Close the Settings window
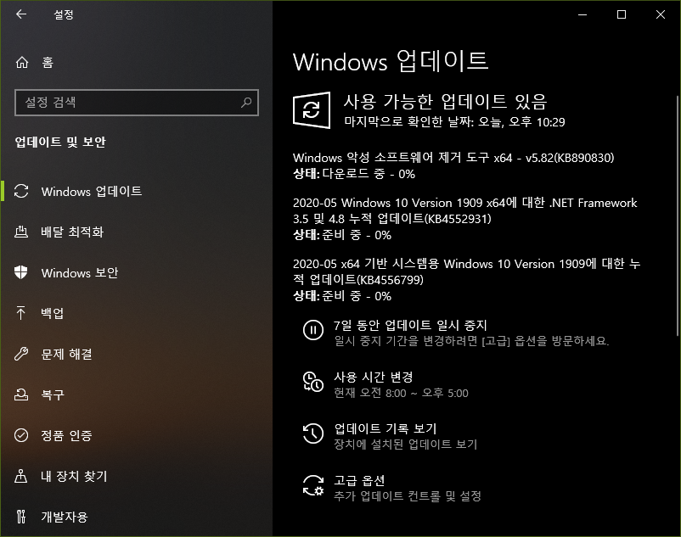Screen dimensions: 681x537 (661, 14)
